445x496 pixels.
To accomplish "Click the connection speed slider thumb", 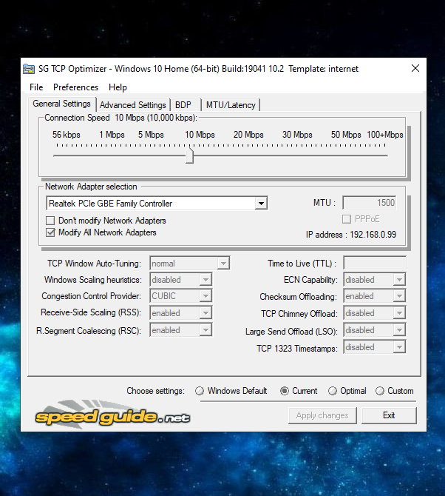I will click(x=189, y=155).
